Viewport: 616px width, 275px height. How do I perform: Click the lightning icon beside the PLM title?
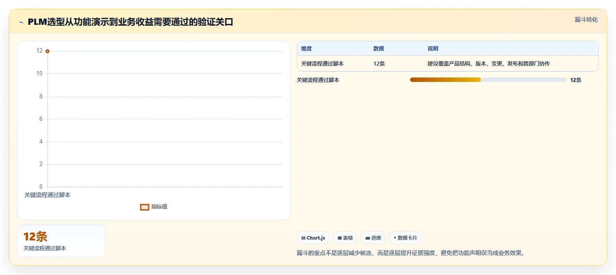pos(21,22)
